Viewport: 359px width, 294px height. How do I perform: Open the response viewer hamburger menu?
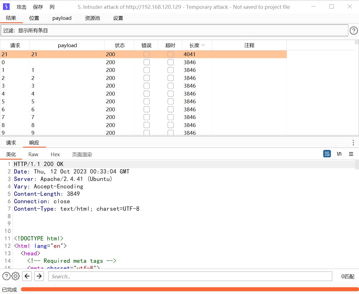click(351, 154)
